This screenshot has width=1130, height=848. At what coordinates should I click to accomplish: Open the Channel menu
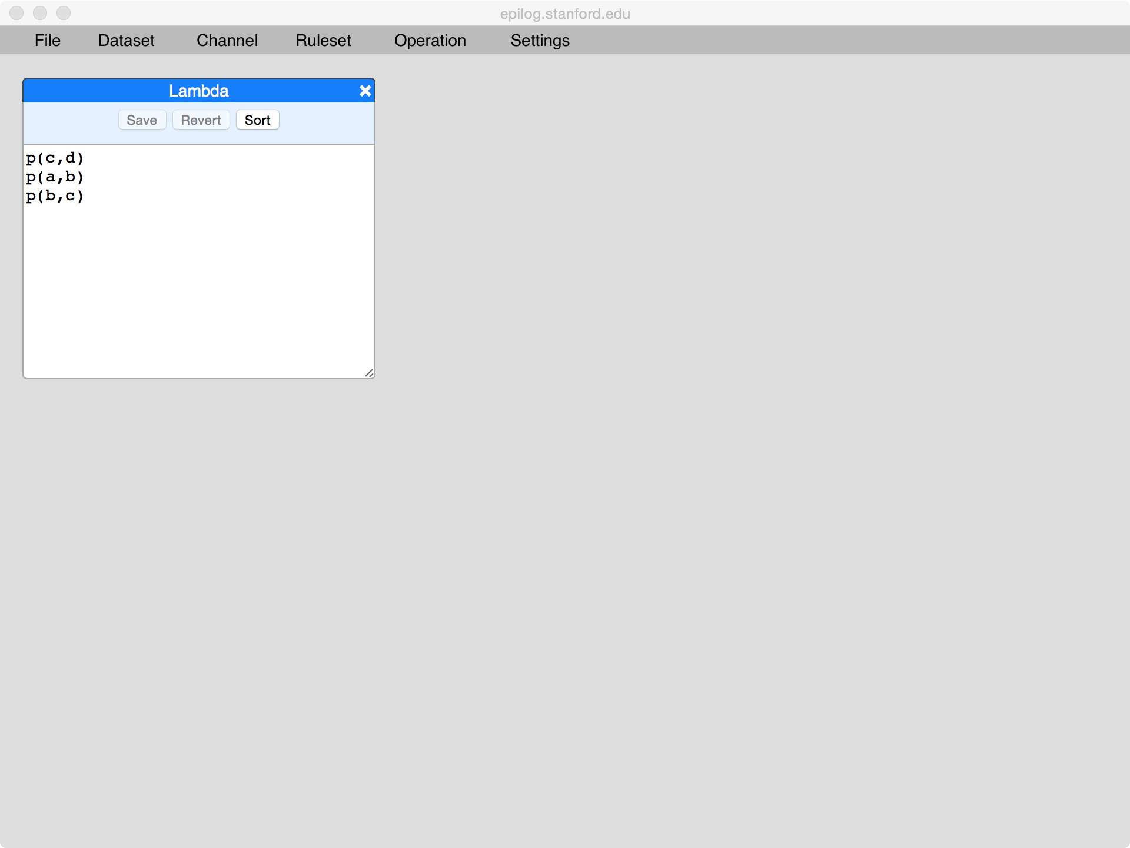[227, 40]
